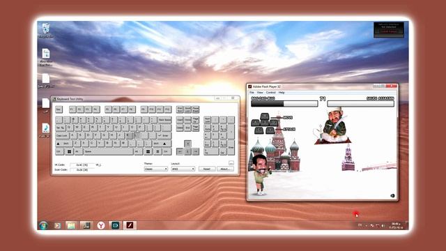
Task: Click the Home key on the virtual keyboard
Action: click(x=187, y=120)
